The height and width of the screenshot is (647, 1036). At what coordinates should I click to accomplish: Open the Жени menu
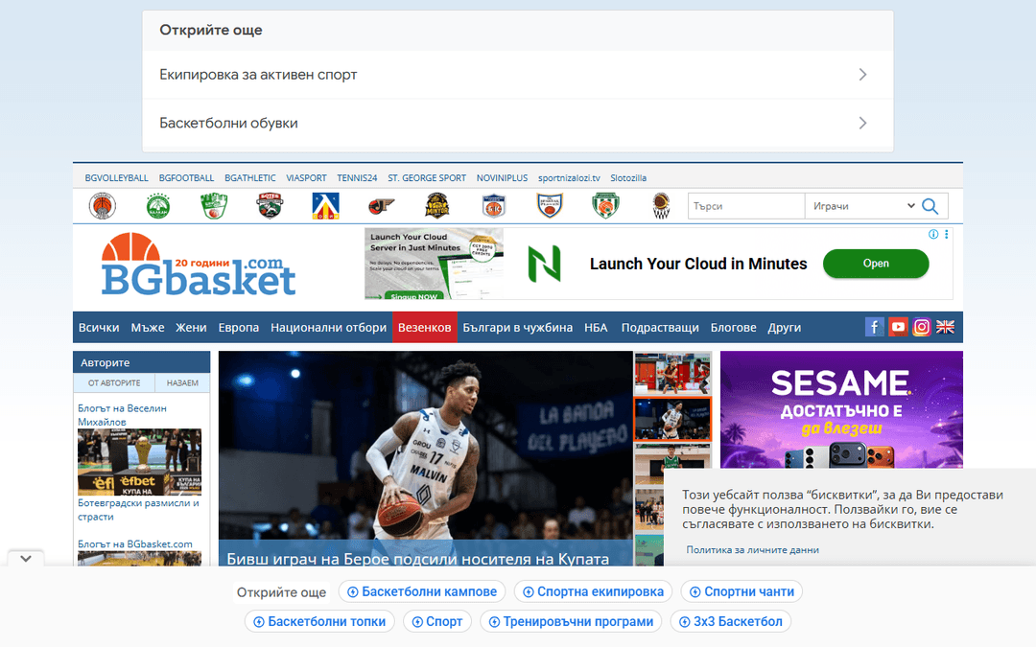(x=191, y=328)
